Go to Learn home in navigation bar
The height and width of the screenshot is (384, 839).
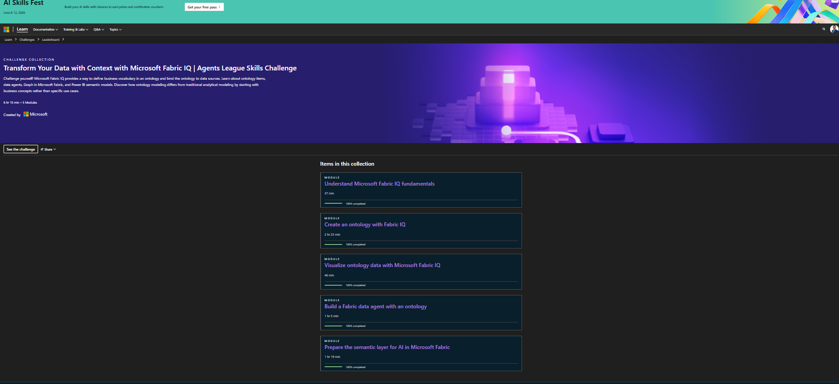[x=22, y=29]
